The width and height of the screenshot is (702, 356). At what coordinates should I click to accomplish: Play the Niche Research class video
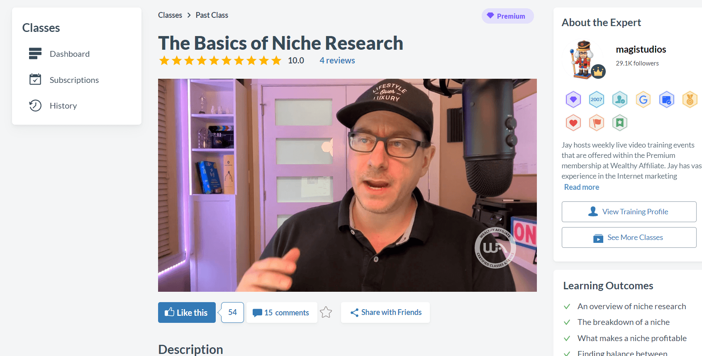tap(347, 185)
